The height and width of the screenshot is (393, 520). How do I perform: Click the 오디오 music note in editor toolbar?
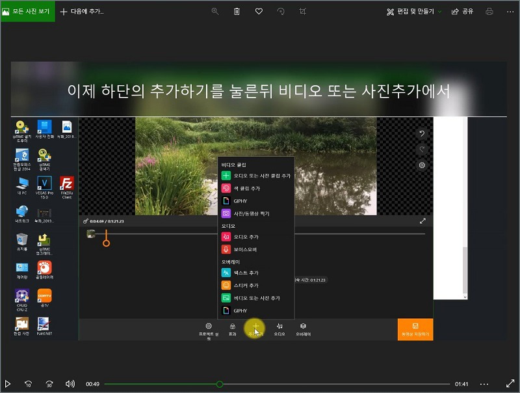tap(279, 330)
